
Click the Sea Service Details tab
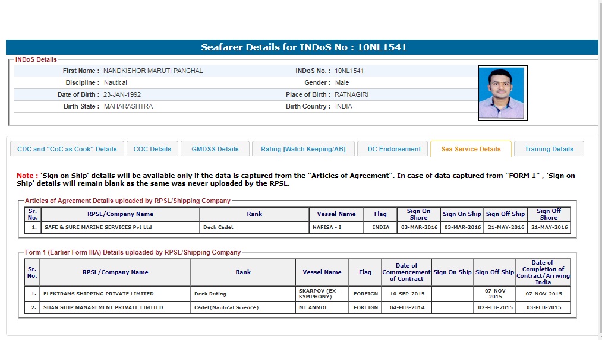471,149
